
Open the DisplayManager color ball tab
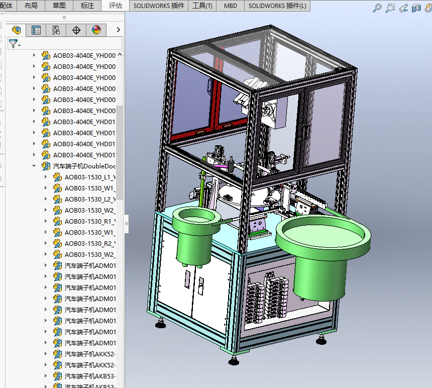click(x=96, y=30)
